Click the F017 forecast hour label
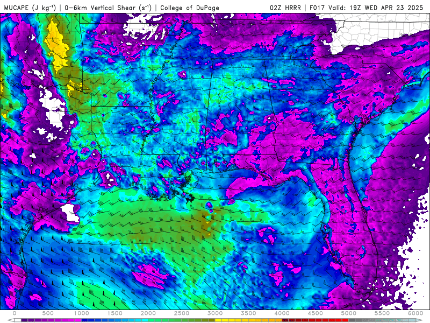The height and width of the screenshot is (323, 430). coord(318,8)
